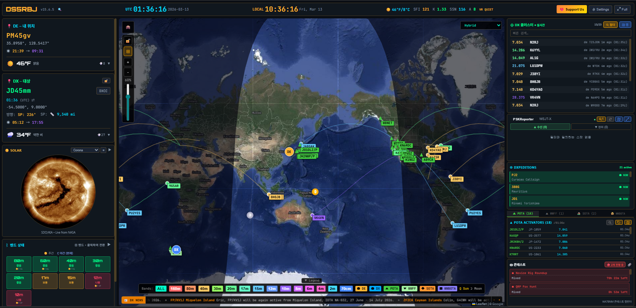Switch to the WWFF tab
This screenshot has height=308, width=636.
coord(555,214)
